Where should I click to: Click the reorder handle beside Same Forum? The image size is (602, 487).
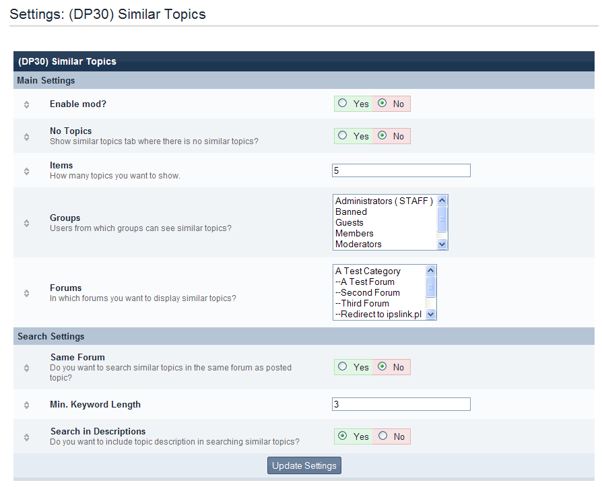coord(26,368)
